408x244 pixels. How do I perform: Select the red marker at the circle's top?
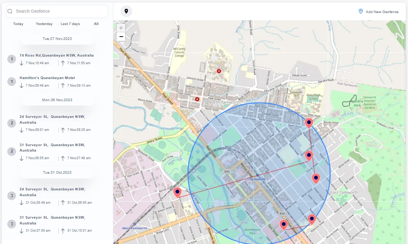[309, 123]
